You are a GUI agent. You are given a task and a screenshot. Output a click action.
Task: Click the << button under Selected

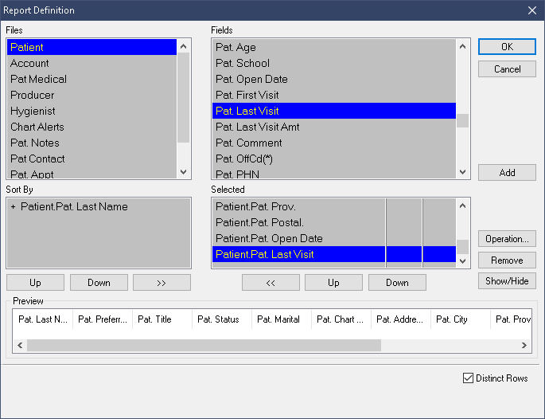click(271, 283)
